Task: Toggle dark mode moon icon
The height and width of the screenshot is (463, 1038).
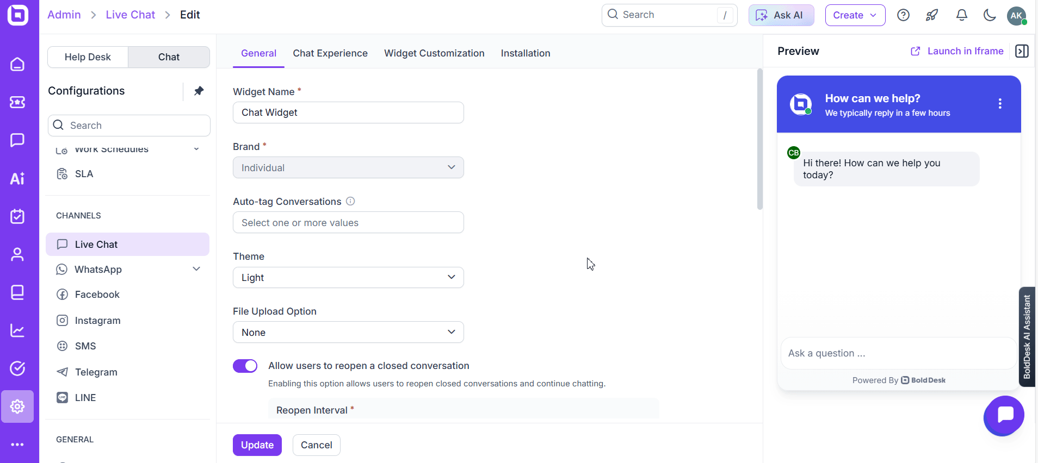Action: click(990, 15)
